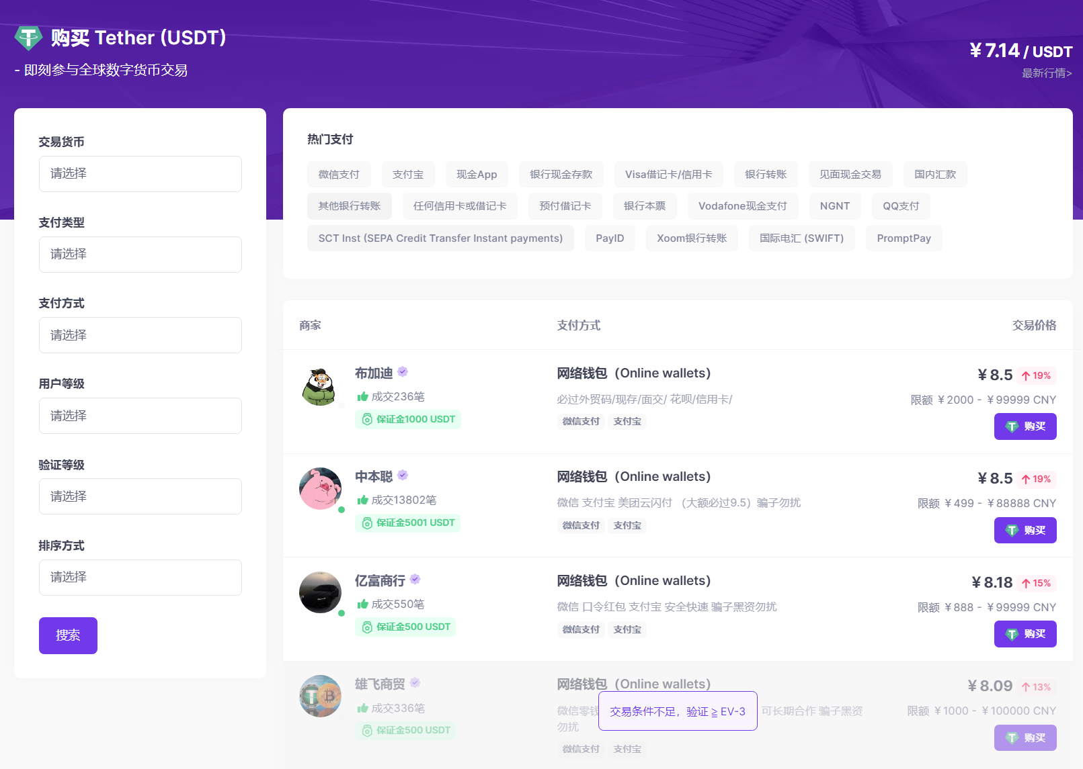The width and height of the screenshot is (1083, 769).
Task: Click the Tether icon on 布加迪's 购买 button
Action: click(1011, 426)
